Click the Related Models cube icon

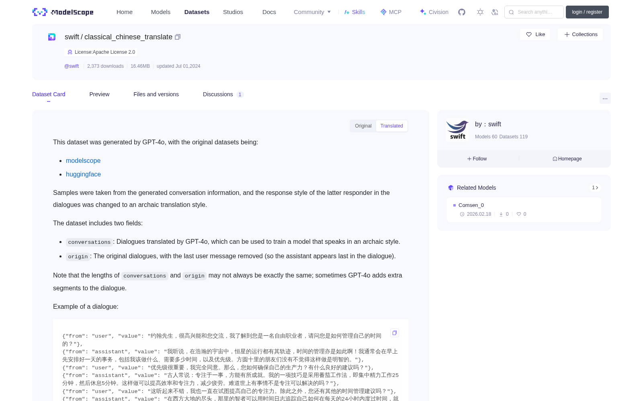[x=451, y=188]
